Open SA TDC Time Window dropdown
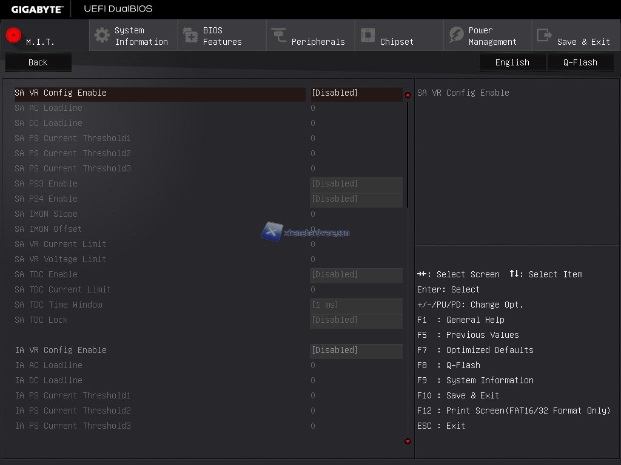The width and height of the screenshot is (621, 465). pyautogui.click(x=356, y=305)
